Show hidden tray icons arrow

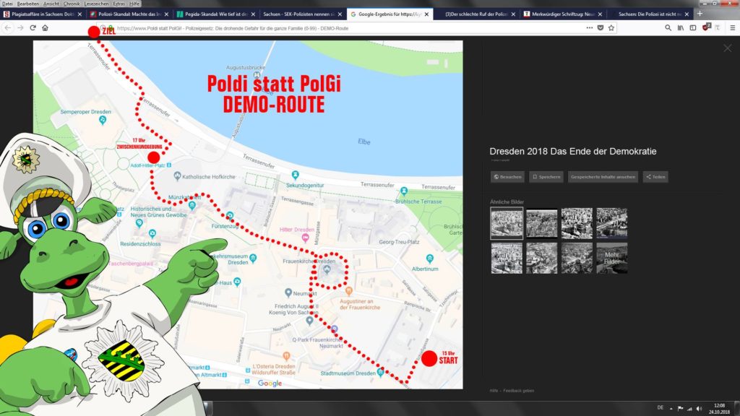coord(671,409)
